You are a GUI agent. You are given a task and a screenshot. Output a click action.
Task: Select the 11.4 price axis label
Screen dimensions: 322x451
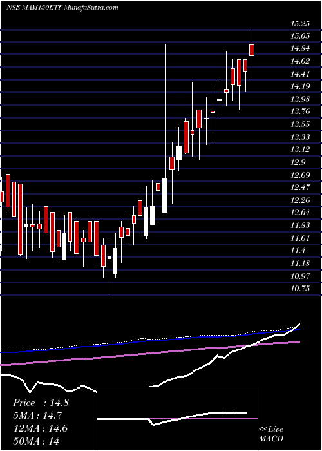[x=298, y=251]
